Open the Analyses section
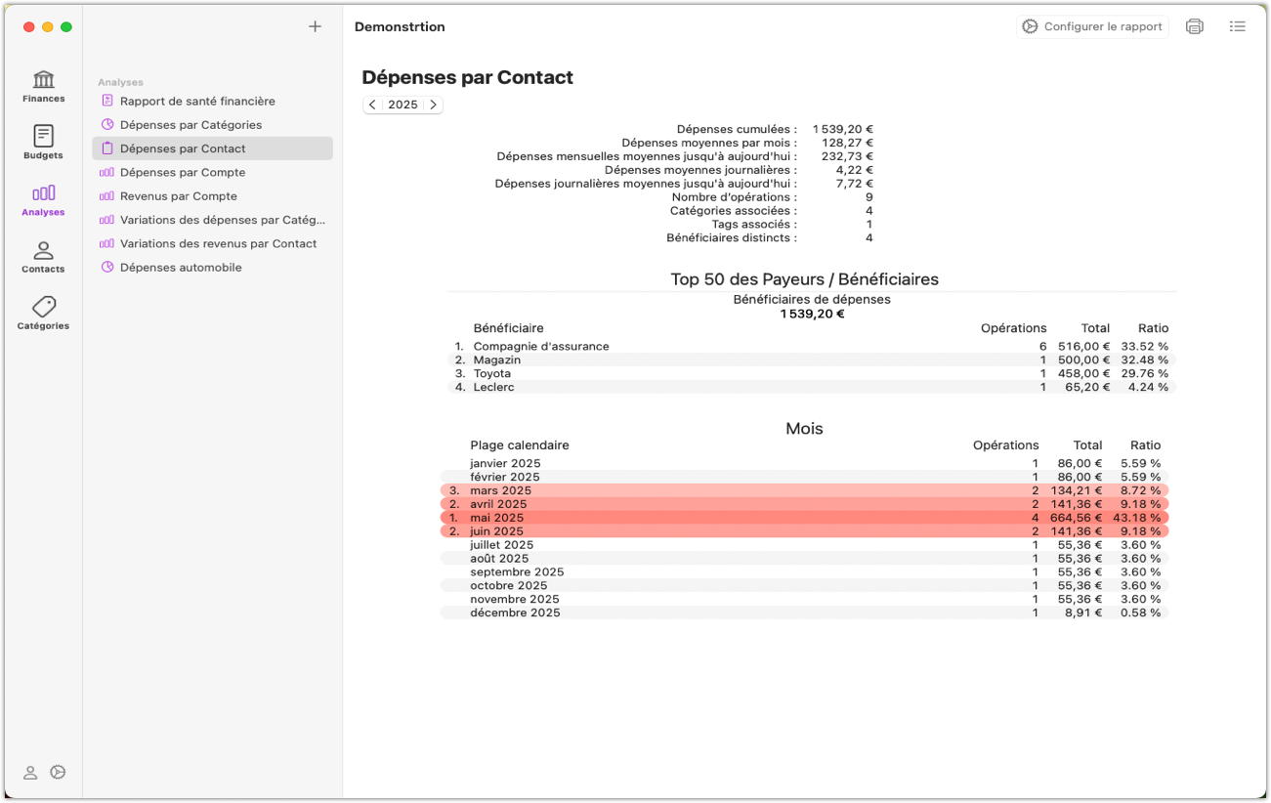Viewport: 1271px width, 803px height. pyautogui.click(x=44, y=200)
